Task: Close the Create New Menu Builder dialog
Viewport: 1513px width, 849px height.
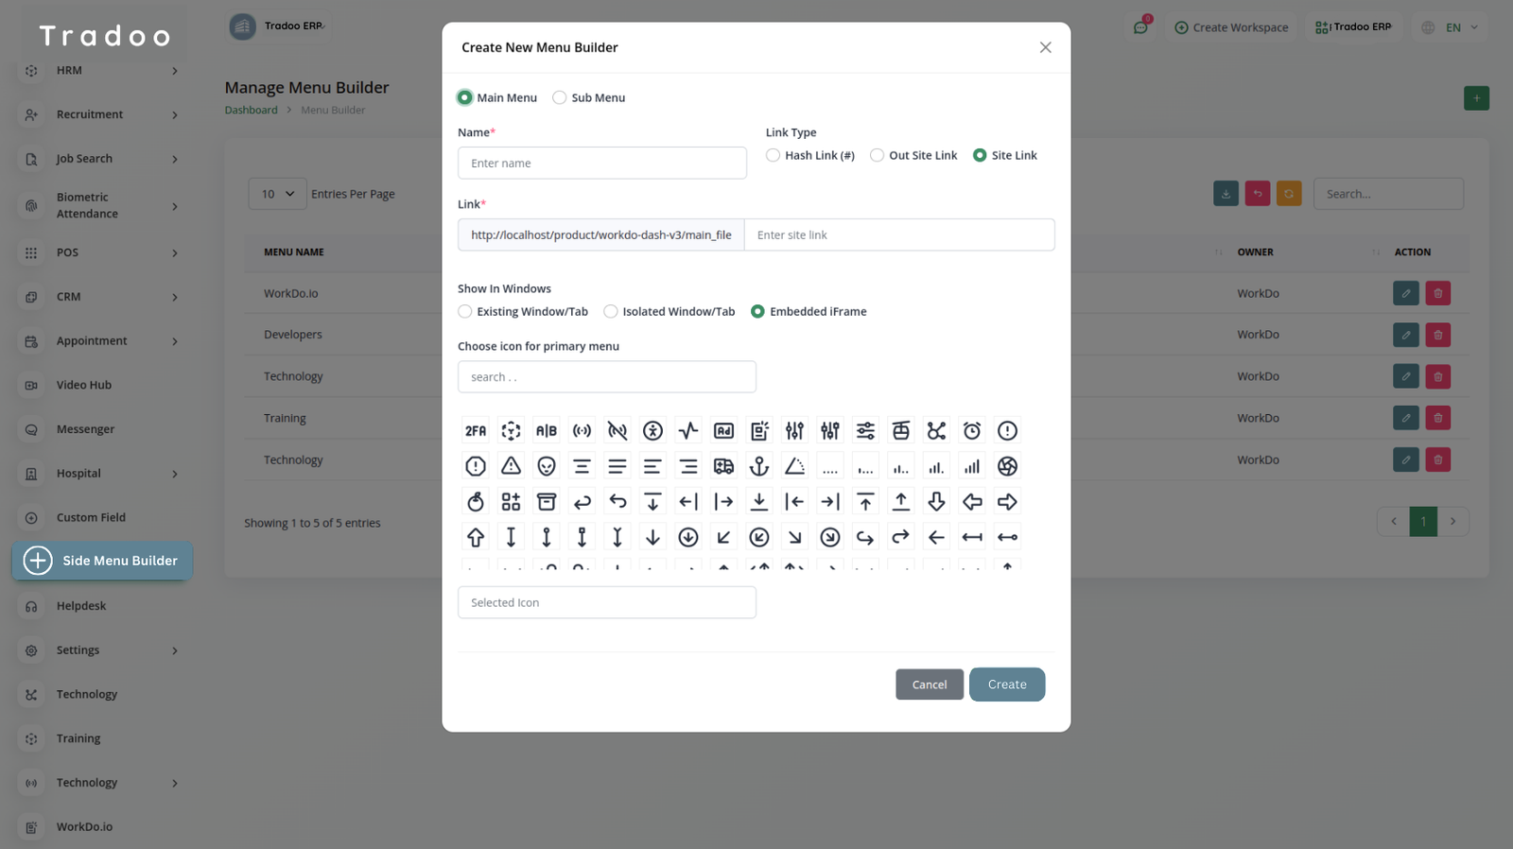Action: pos(1045,47)
